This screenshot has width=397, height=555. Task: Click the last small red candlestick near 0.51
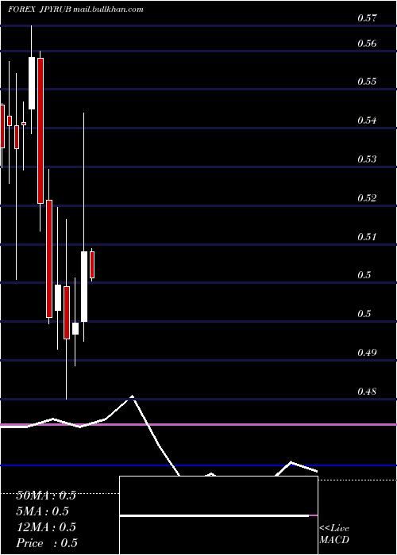tap(92, 265)
